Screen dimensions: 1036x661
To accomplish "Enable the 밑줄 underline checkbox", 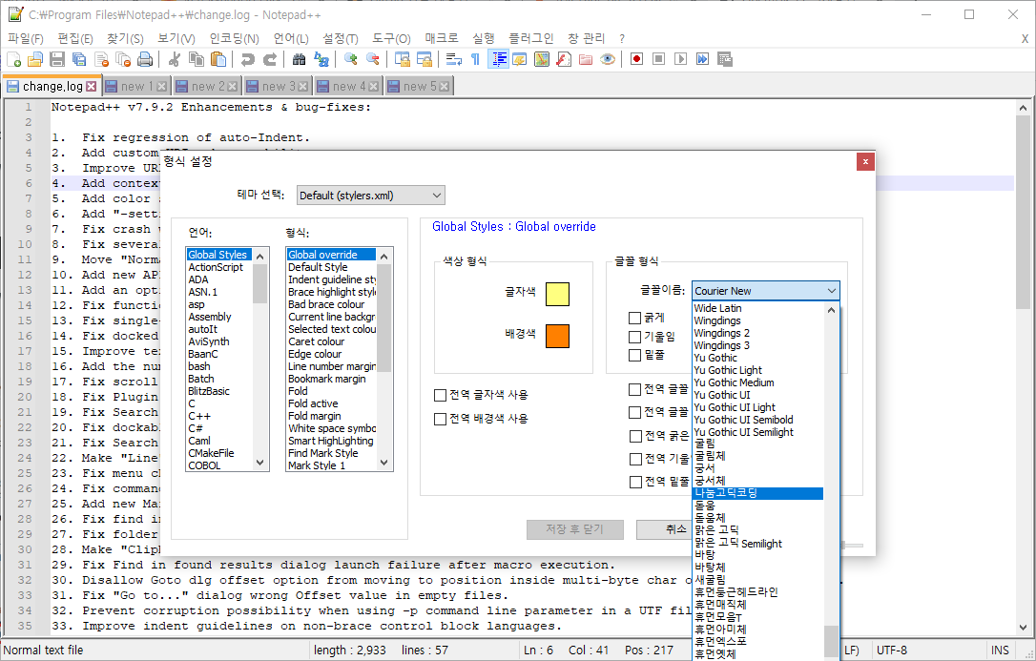I will 635,355.
